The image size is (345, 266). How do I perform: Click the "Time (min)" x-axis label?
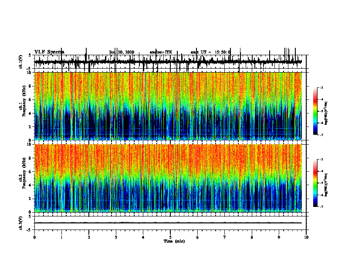pos(174,241)
